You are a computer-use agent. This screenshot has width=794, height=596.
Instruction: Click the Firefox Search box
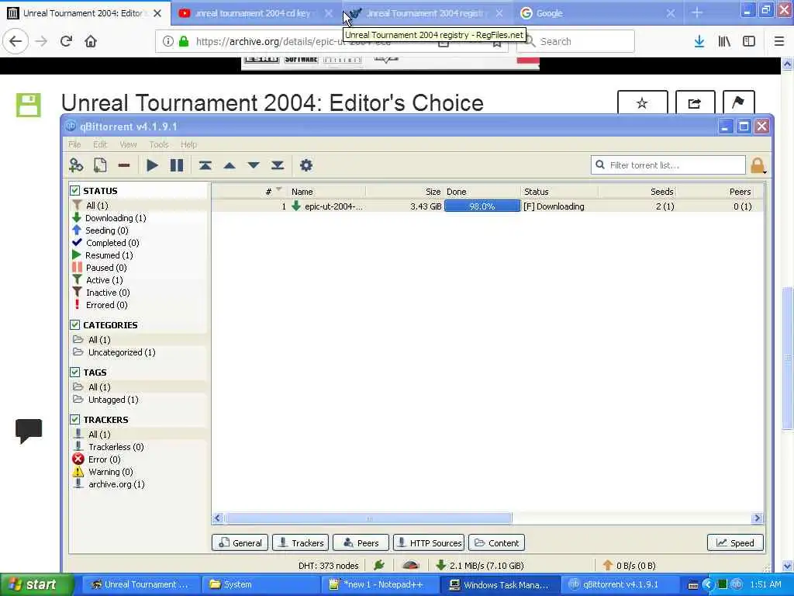pos(576,41)
